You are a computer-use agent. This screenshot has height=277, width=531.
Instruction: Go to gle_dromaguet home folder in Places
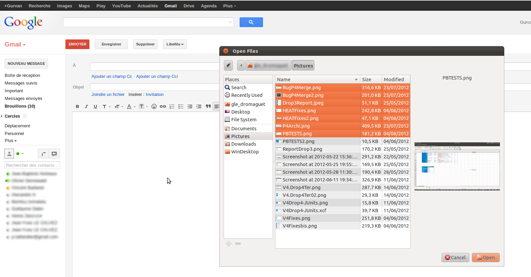[248, 104]
